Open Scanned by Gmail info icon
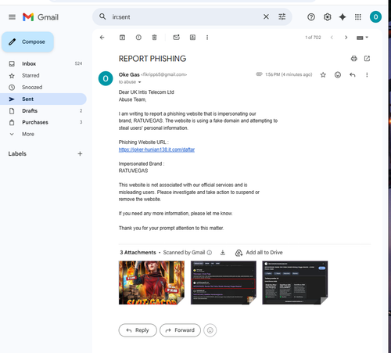391x353 pixels. pos(210,252)
